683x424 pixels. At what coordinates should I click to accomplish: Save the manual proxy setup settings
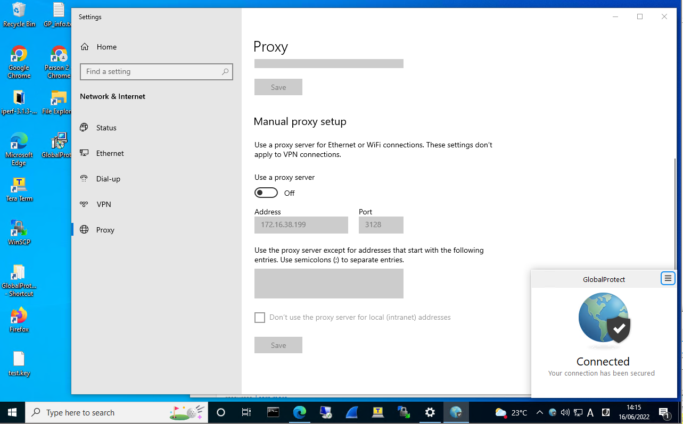click(278, 345)
